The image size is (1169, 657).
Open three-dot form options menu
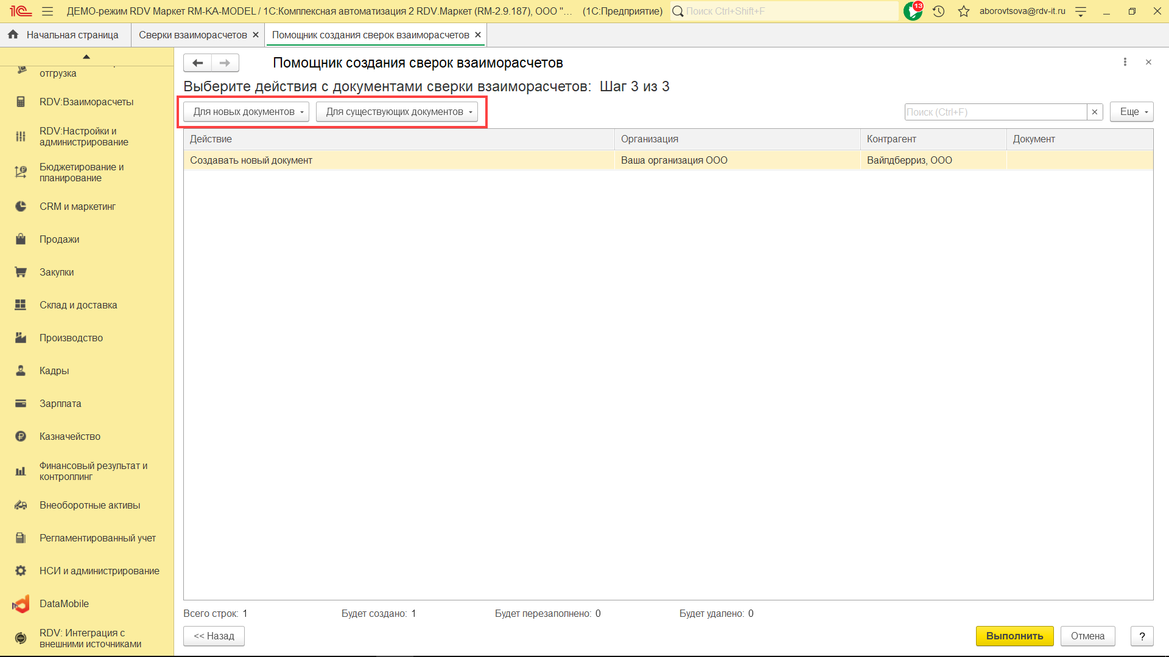(x=1125, y=62)
